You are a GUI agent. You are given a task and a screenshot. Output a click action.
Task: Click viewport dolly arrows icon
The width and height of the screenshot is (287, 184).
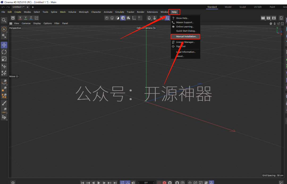coord(275,23)
